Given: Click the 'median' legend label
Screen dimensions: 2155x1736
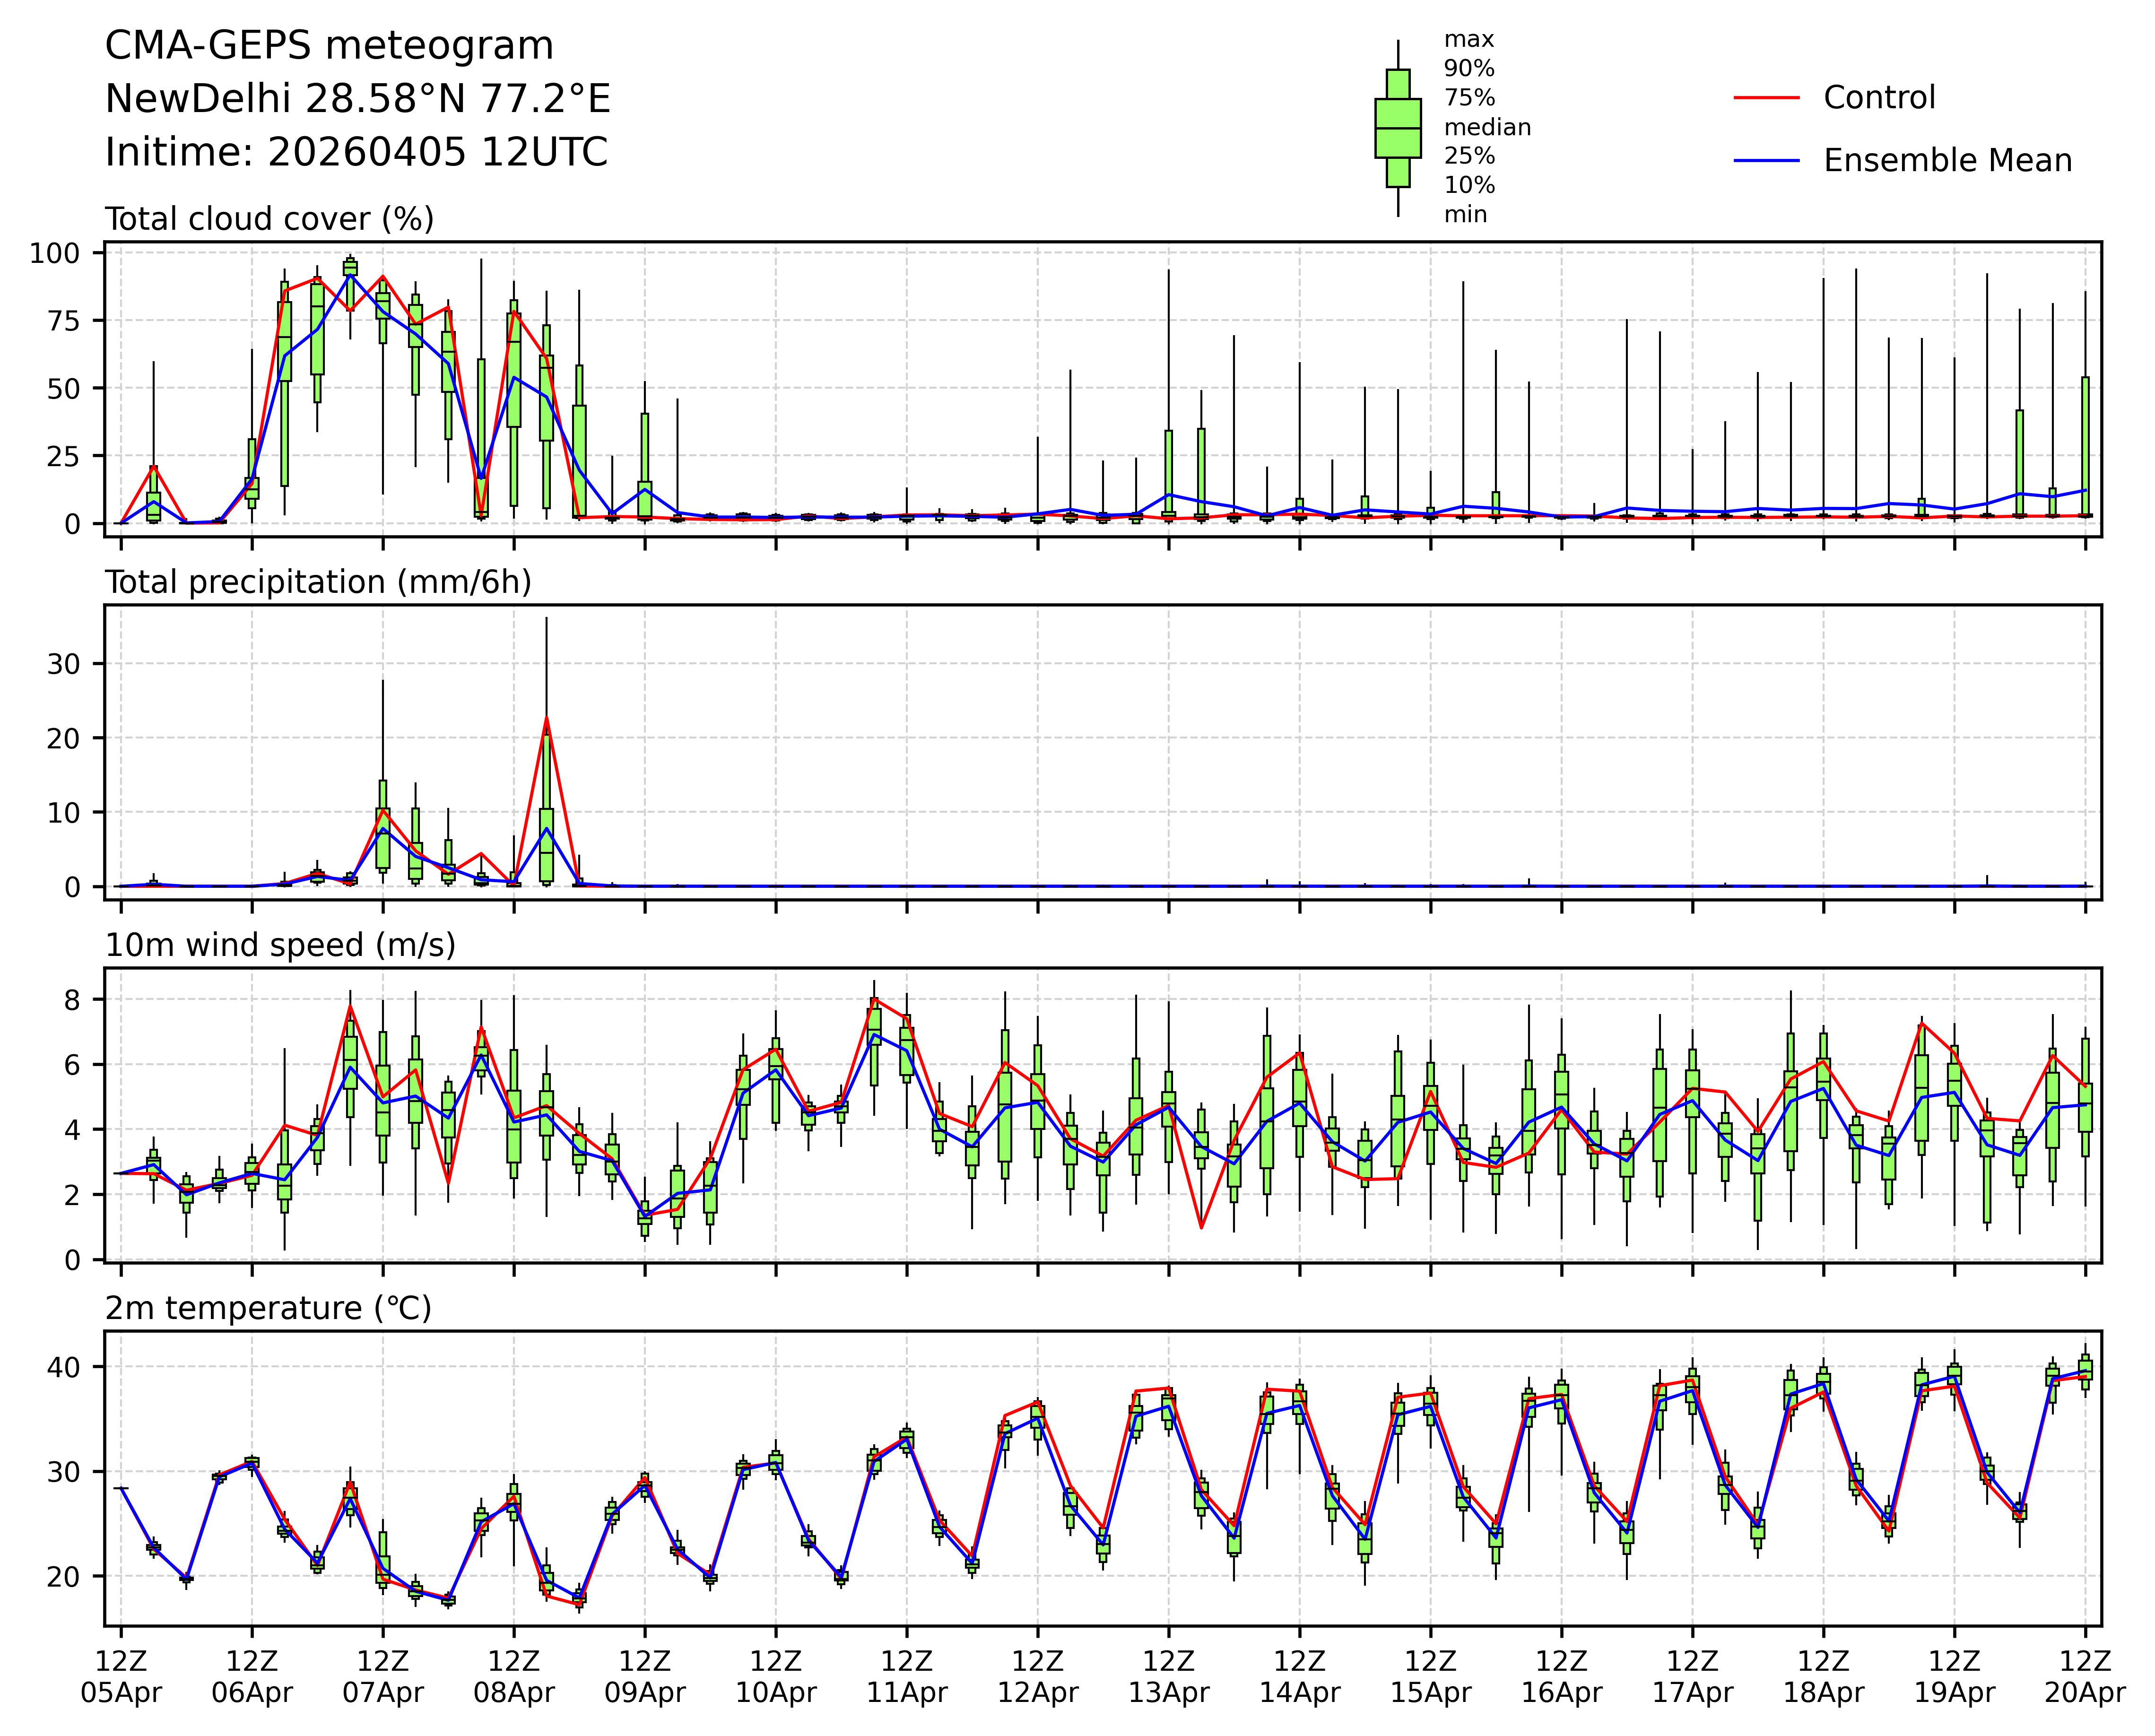Looking at the screenshot, I should (x=1487, y=127).
